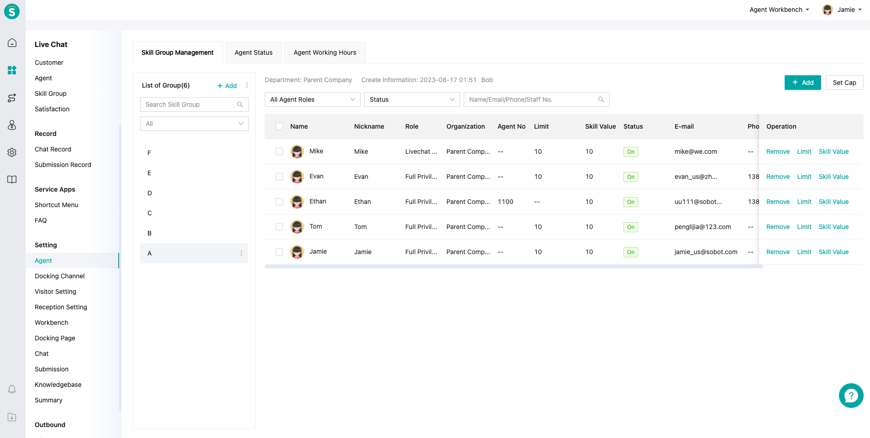Screen dimensions: 870x438
Task: Select skill group F
Action: coord(194,153)
